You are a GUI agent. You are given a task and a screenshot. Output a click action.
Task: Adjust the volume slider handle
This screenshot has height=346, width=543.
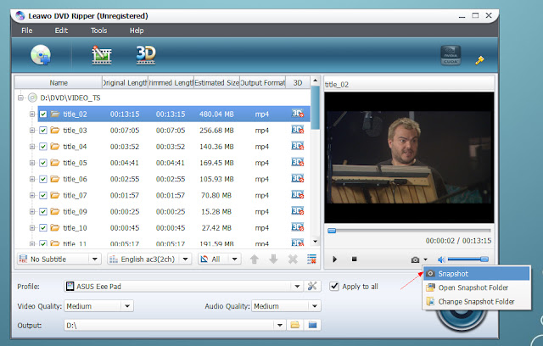click(x=484, y=259)
